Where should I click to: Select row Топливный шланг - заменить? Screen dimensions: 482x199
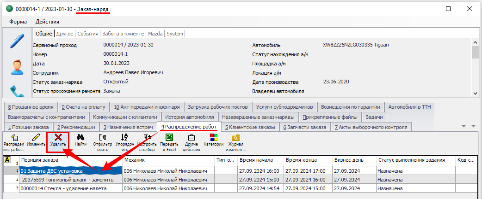(70, 180)
